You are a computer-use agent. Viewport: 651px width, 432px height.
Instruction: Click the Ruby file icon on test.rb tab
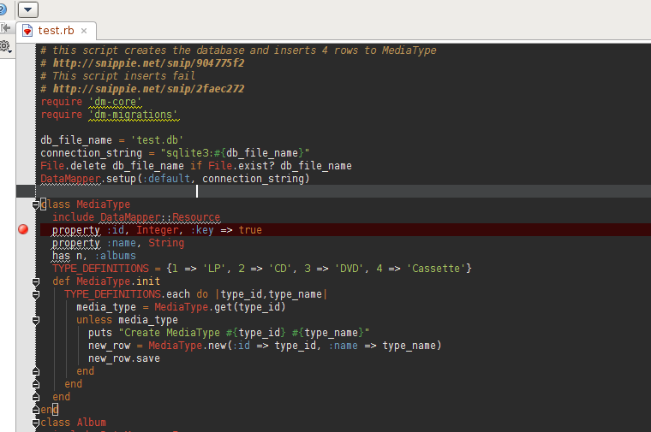(x=27, y=31)
